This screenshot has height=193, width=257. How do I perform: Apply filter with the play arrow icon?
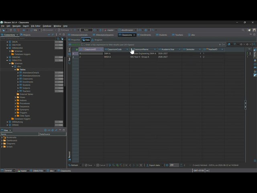click(220, 45)
